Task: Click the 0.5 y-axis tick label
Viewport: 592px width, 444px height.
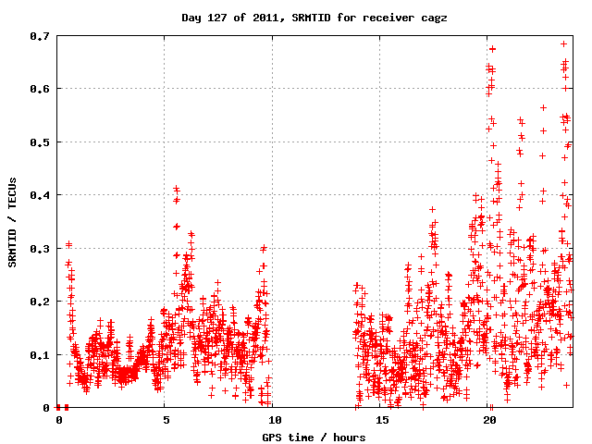Action: click(39, 142)
